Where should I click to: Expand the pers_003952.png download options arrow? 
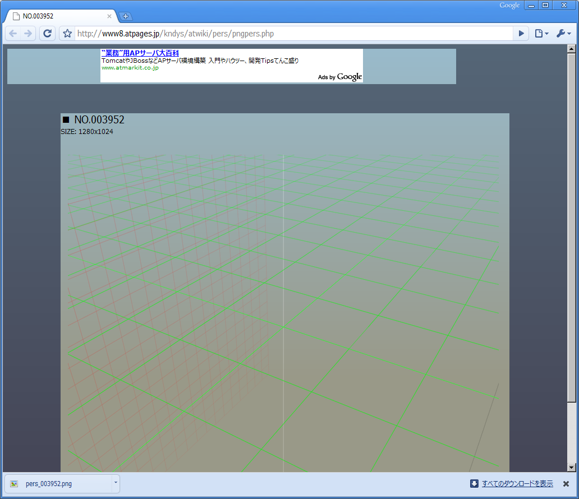pos(116,483)
